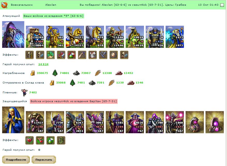Click the Подробности button
The width and height of the screenshot is (227, 166).
(x=16, y=160)
